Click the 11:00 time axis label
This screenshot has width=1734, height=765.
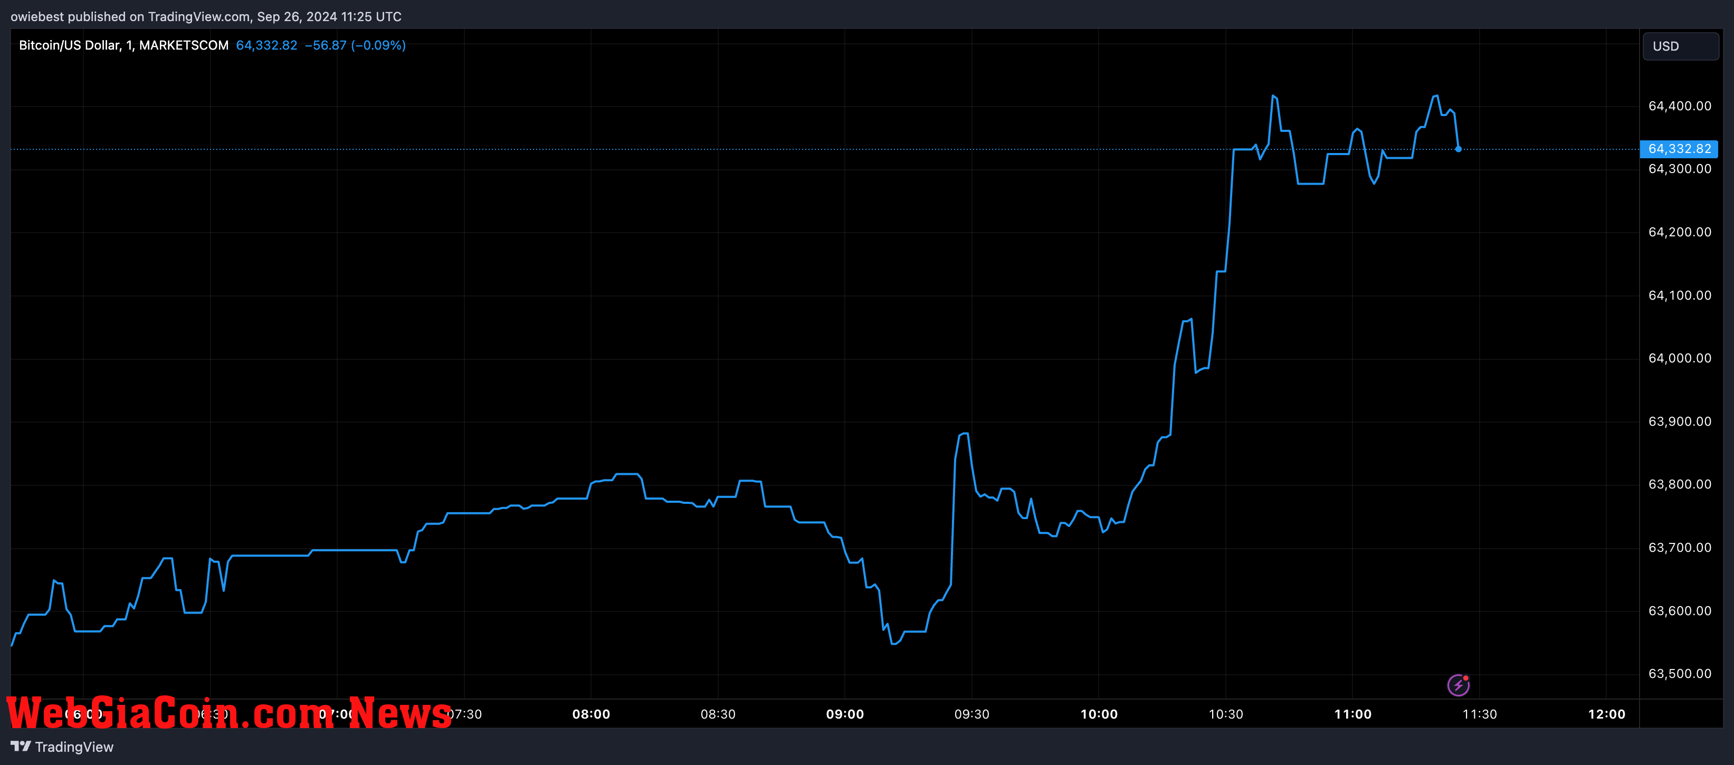tap(1352, 714)
